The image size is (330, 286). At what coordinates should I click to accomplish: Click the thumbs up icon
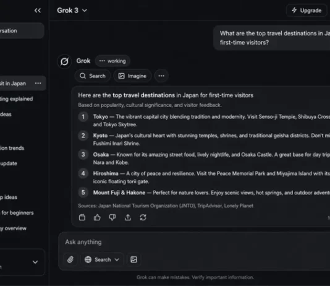pos(97,217)
